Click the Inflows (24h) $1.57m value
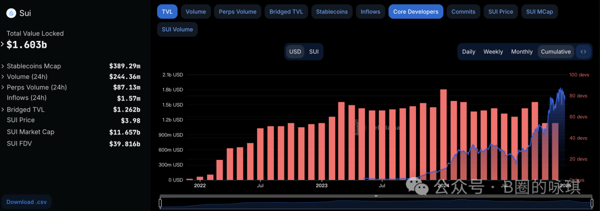600x211 pixels. [x=128, y=98]
